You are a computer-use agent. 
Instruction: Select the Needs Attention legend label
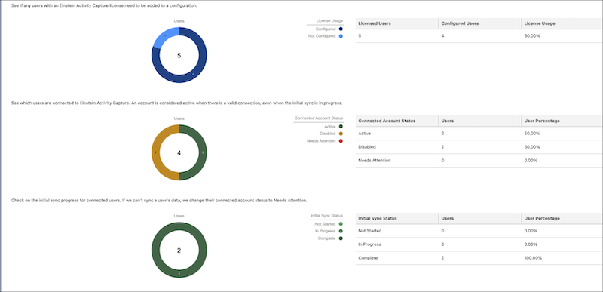[x=321, y=141]
